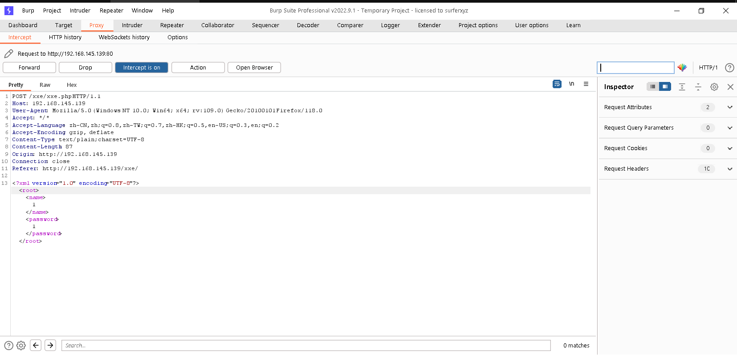Open the Window menu
737x355 pixels.
[x=142, y=11]
